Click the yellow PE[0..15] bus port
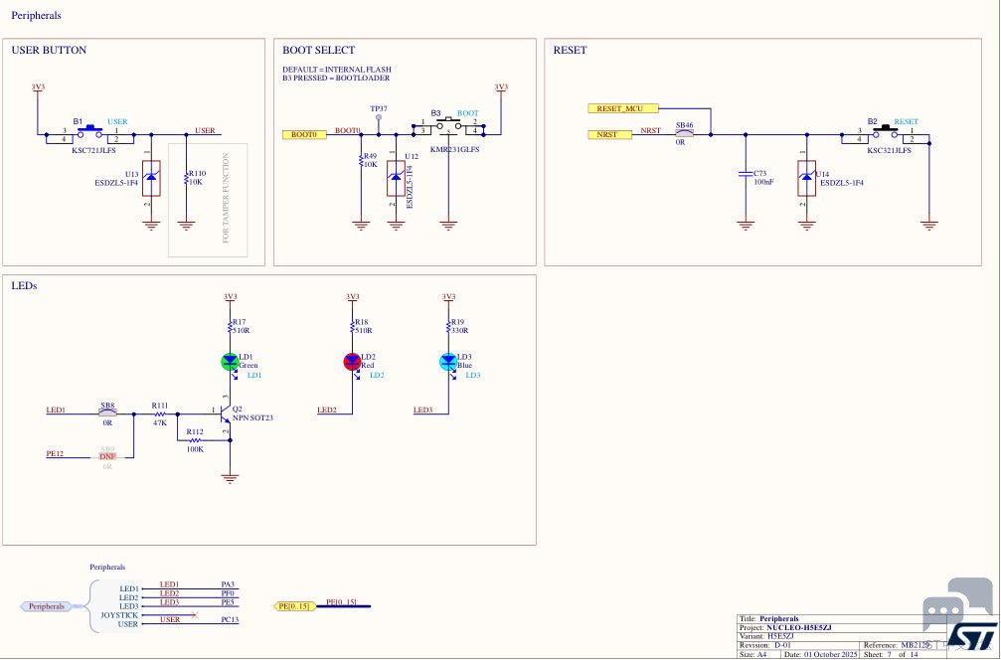 295,605
